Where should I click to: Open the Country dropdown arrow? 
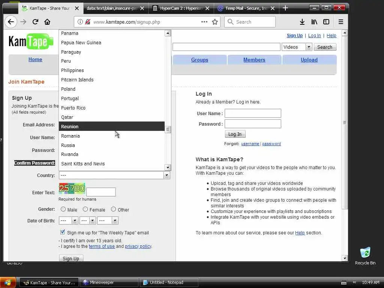(166, 175)
